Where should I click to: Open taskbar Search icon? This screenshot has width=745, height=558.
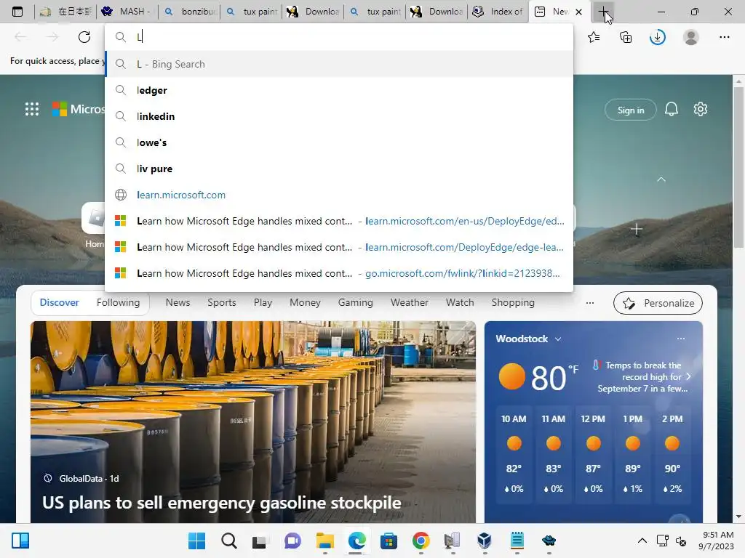(229, 541)
